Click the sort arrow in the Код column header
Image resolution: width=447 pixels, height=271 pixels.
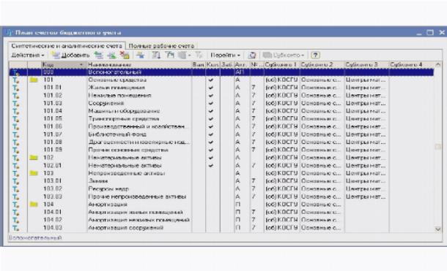coord(81,65)
